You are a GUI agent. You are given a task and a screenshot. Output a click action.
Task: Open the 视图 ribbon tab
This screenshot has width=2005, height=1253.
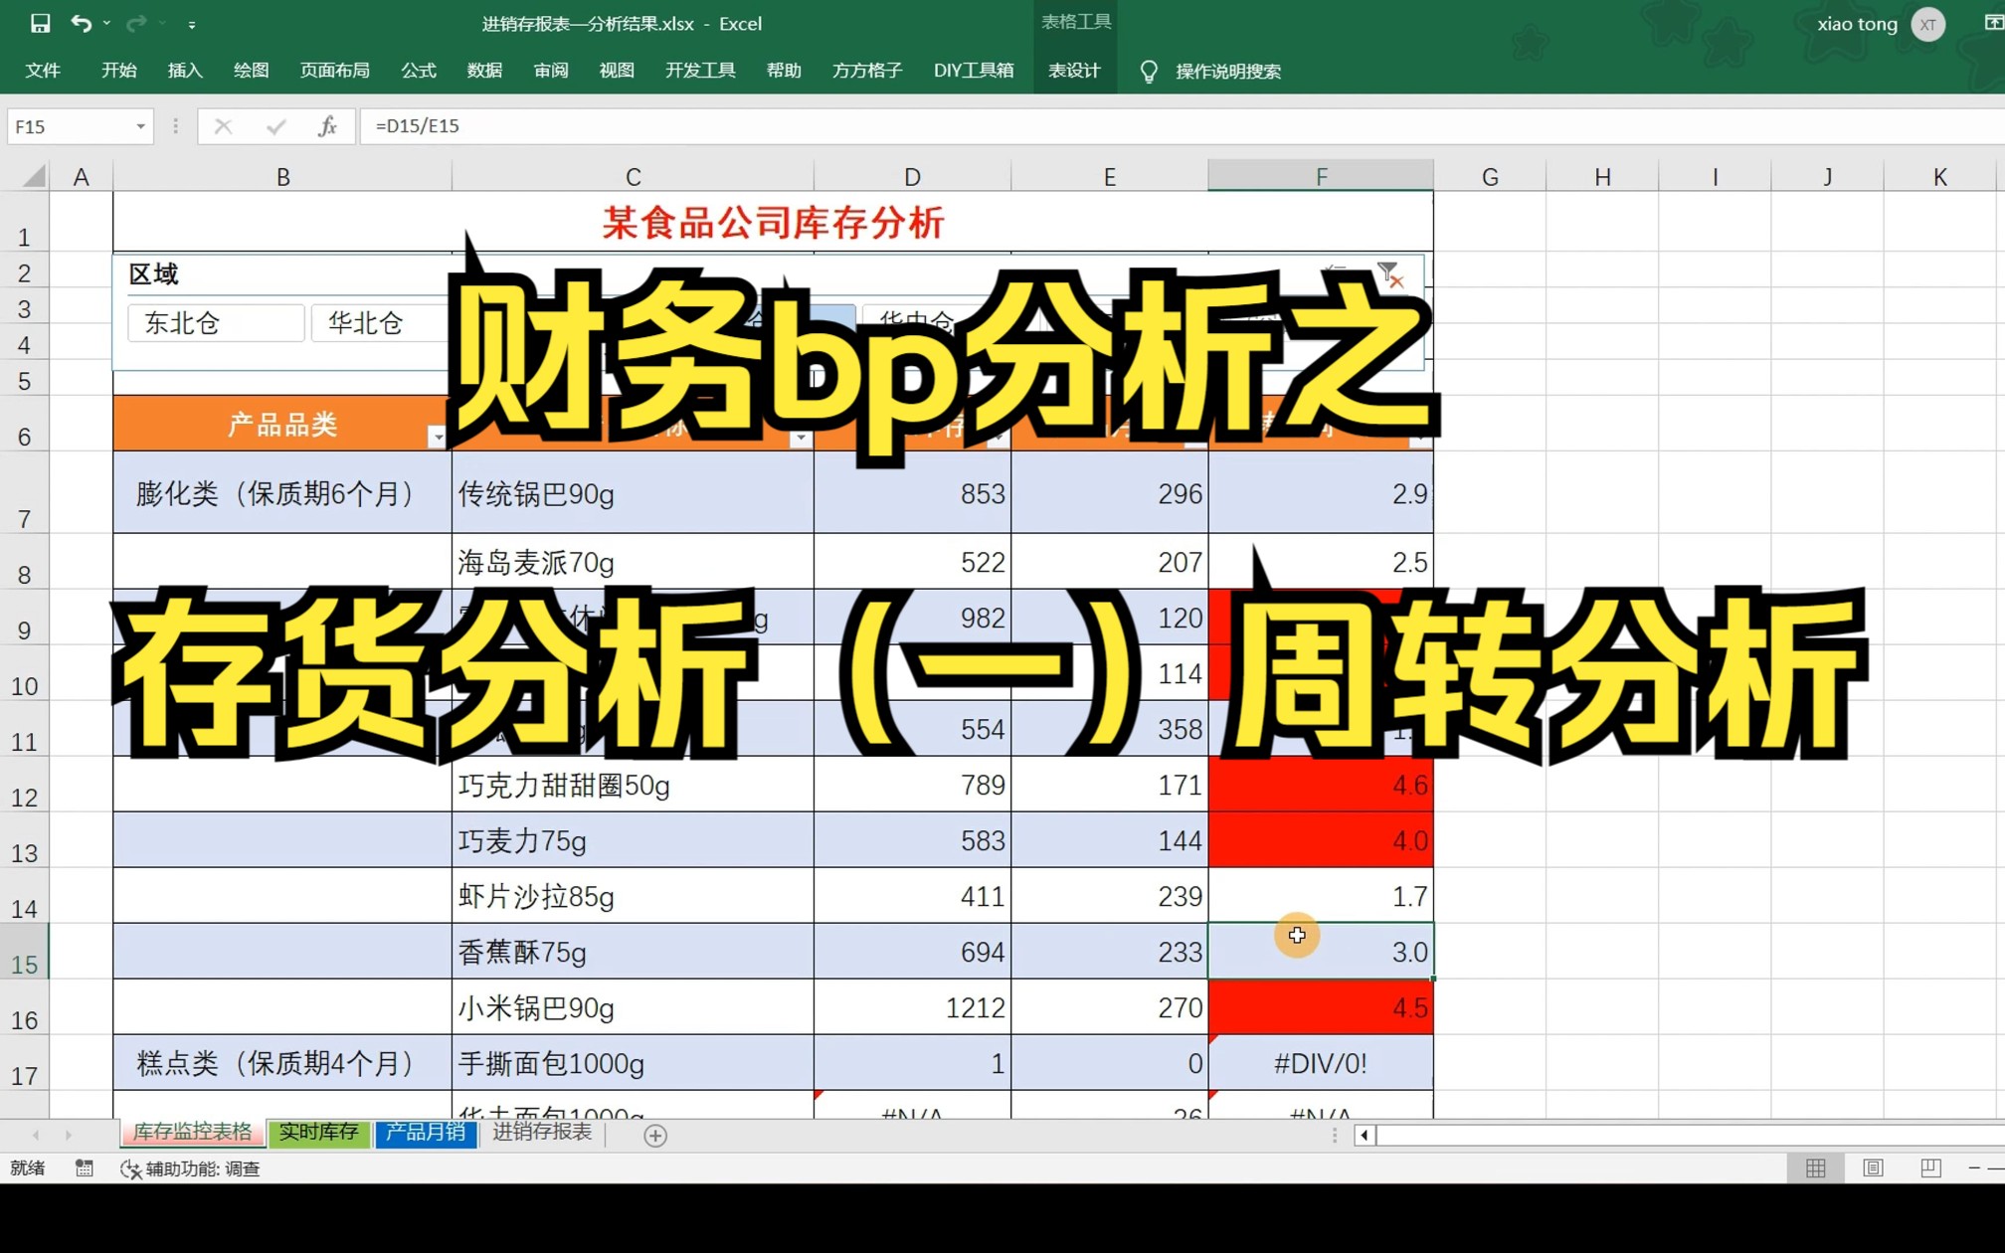617,71
